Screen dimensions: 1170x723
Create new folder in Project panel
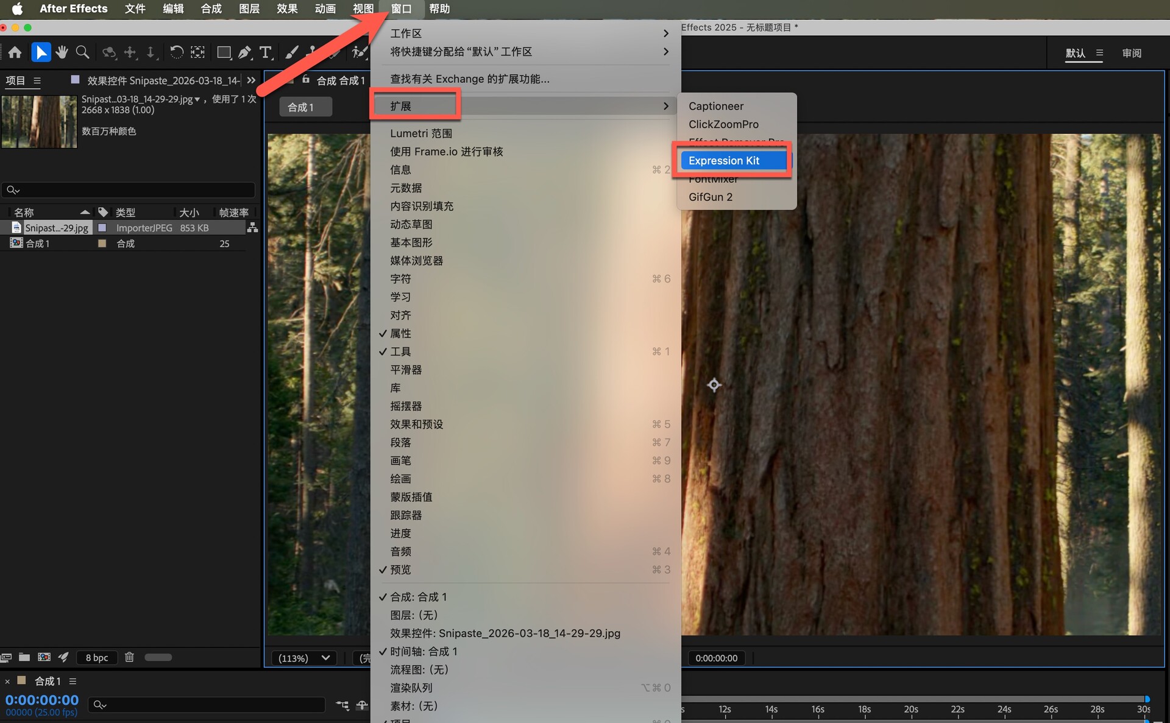tap(24, 657)
